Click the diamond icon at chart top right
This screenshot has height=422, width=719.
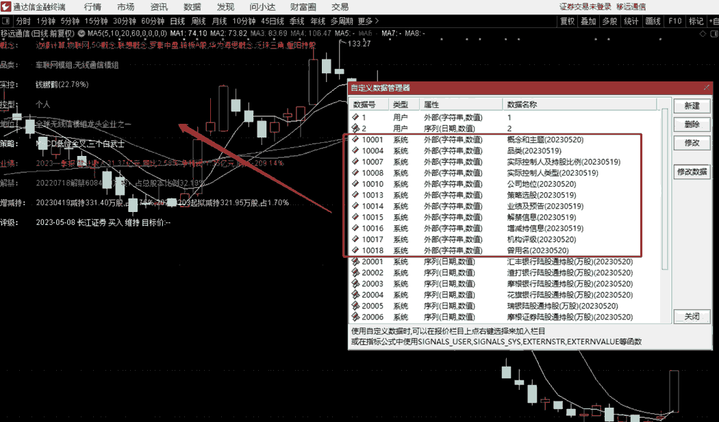pos(703,34)
